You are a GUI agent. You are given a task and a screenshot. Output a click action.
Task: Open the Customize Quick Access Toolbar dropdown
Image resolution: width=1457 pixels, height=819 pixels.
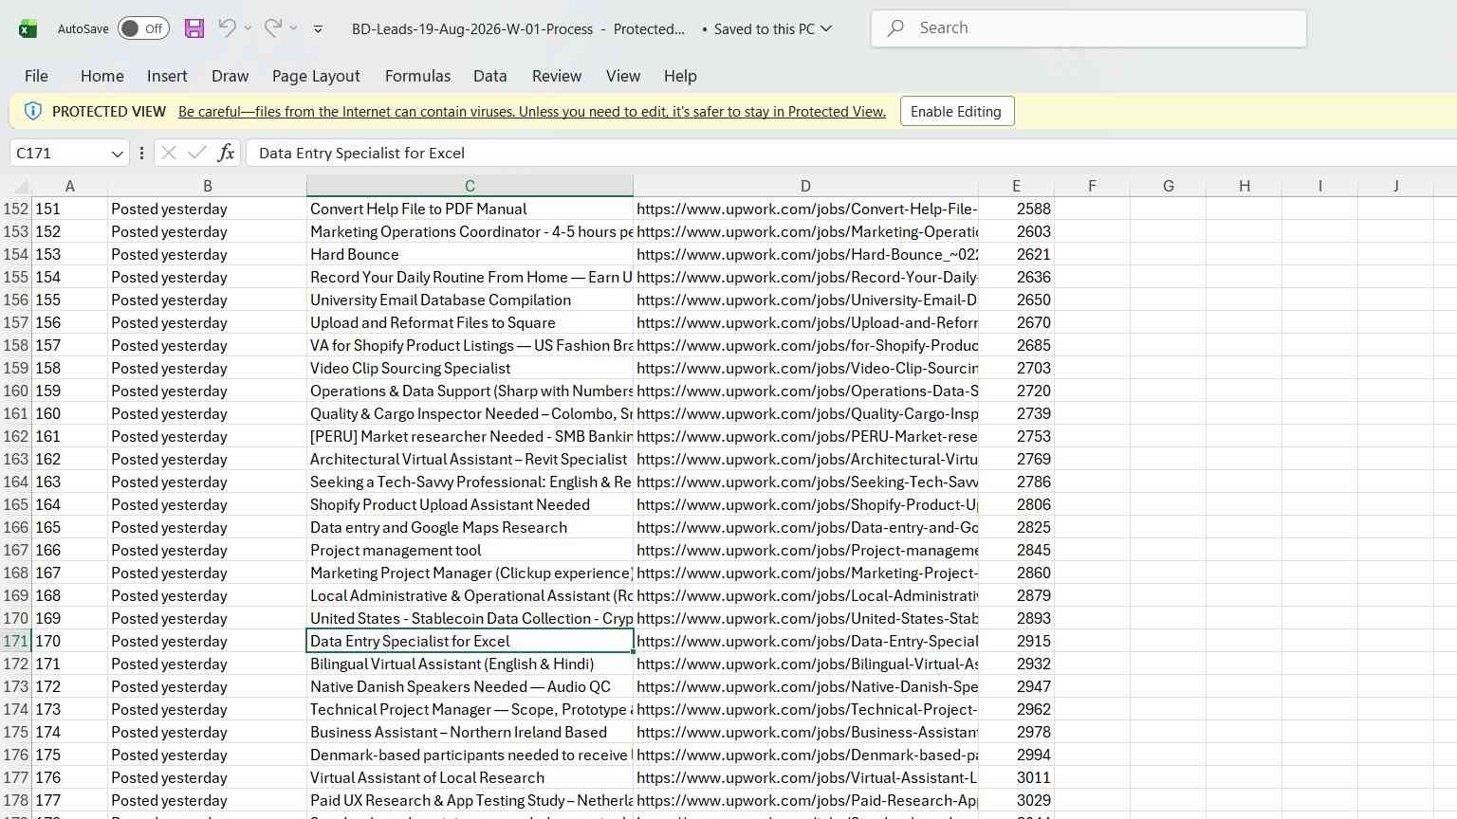[318, 29]
